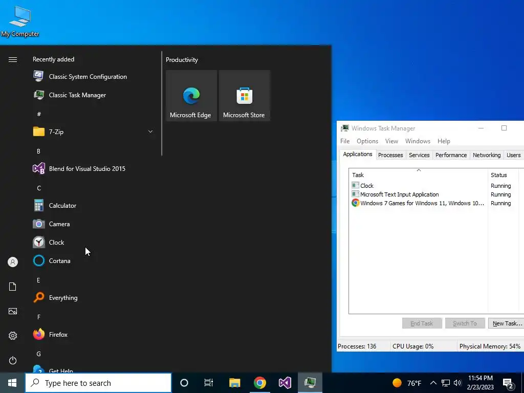
Task: Click the Microsoft Edge tile
Action: [x=191, y=96]
